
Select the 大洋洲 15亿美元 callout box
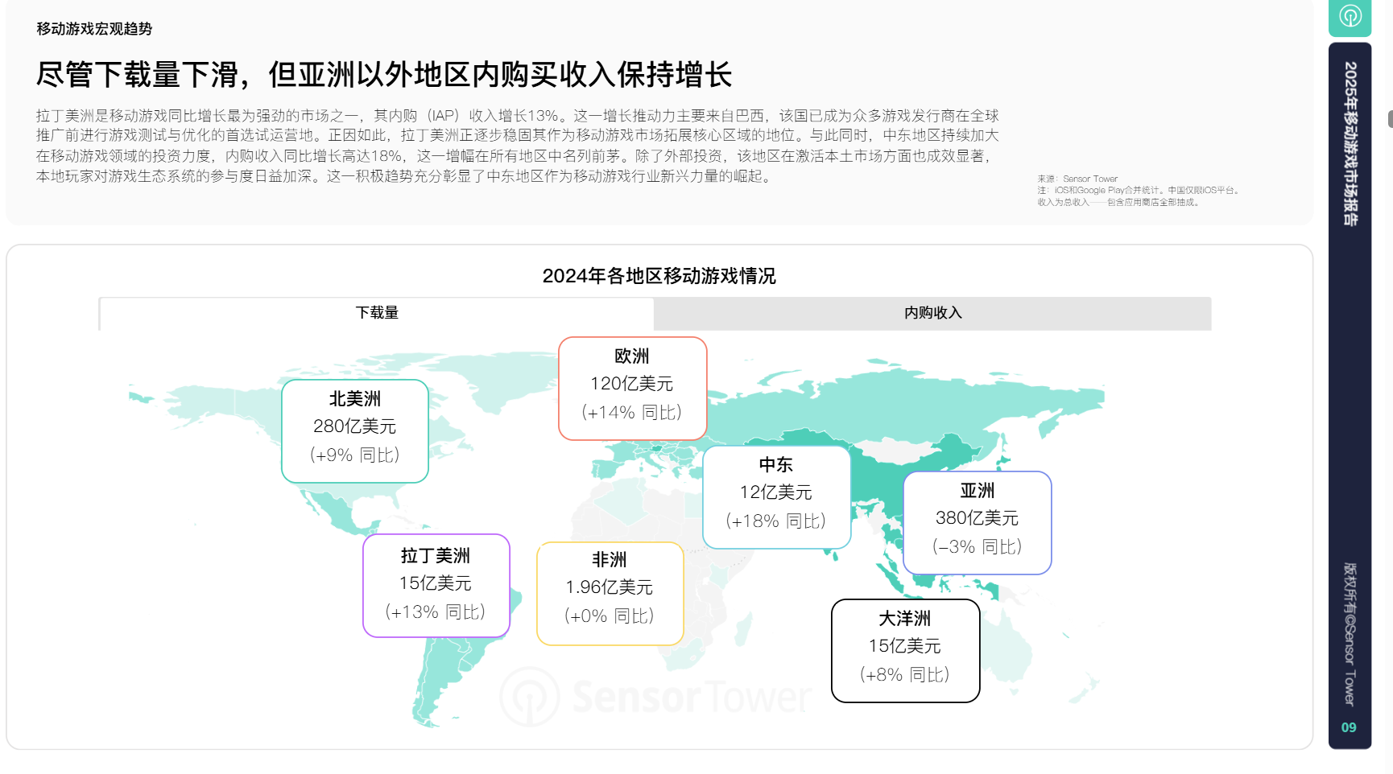click(905, 651)
